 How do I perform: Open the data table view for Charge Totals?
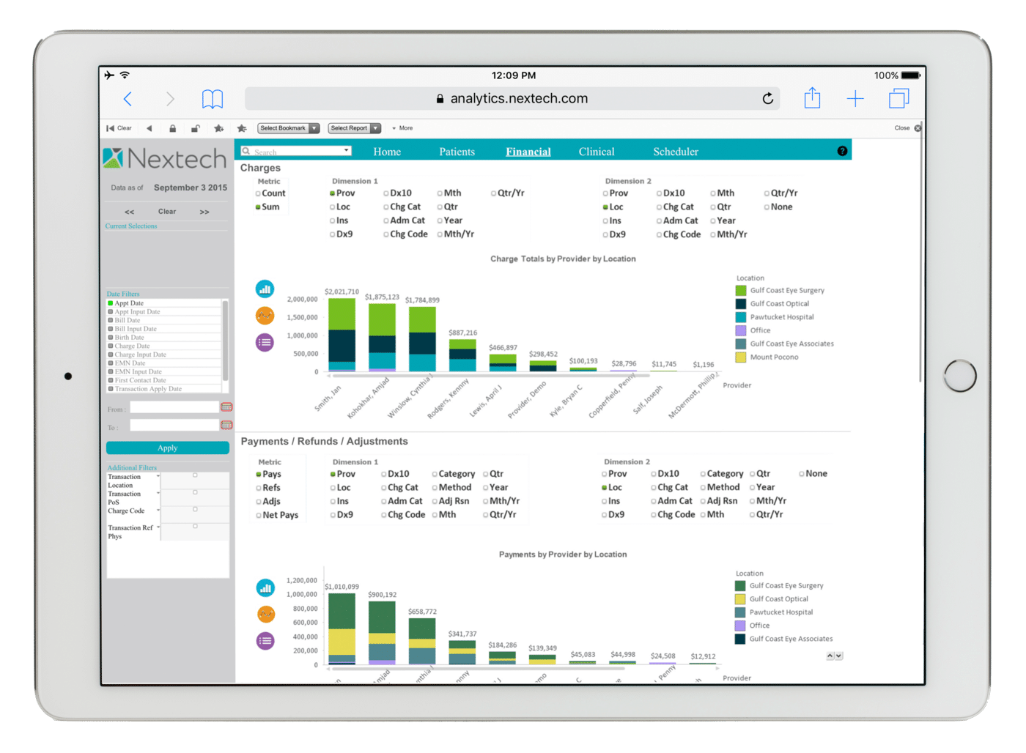pos(265,342)
